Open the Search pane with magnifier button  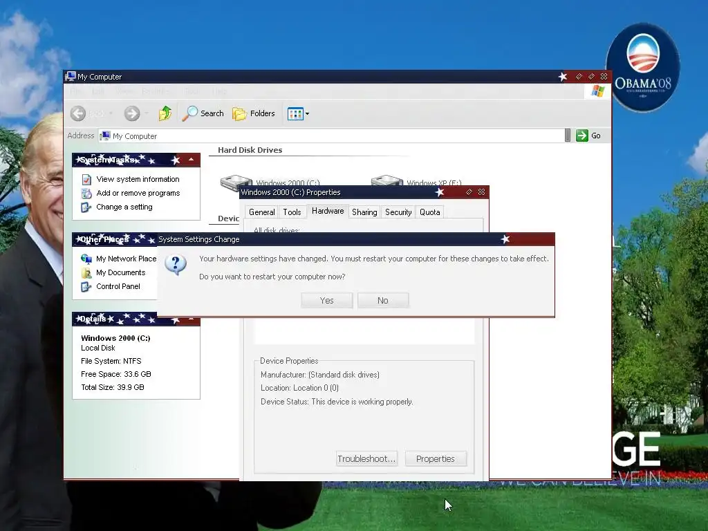coord(203,113)
